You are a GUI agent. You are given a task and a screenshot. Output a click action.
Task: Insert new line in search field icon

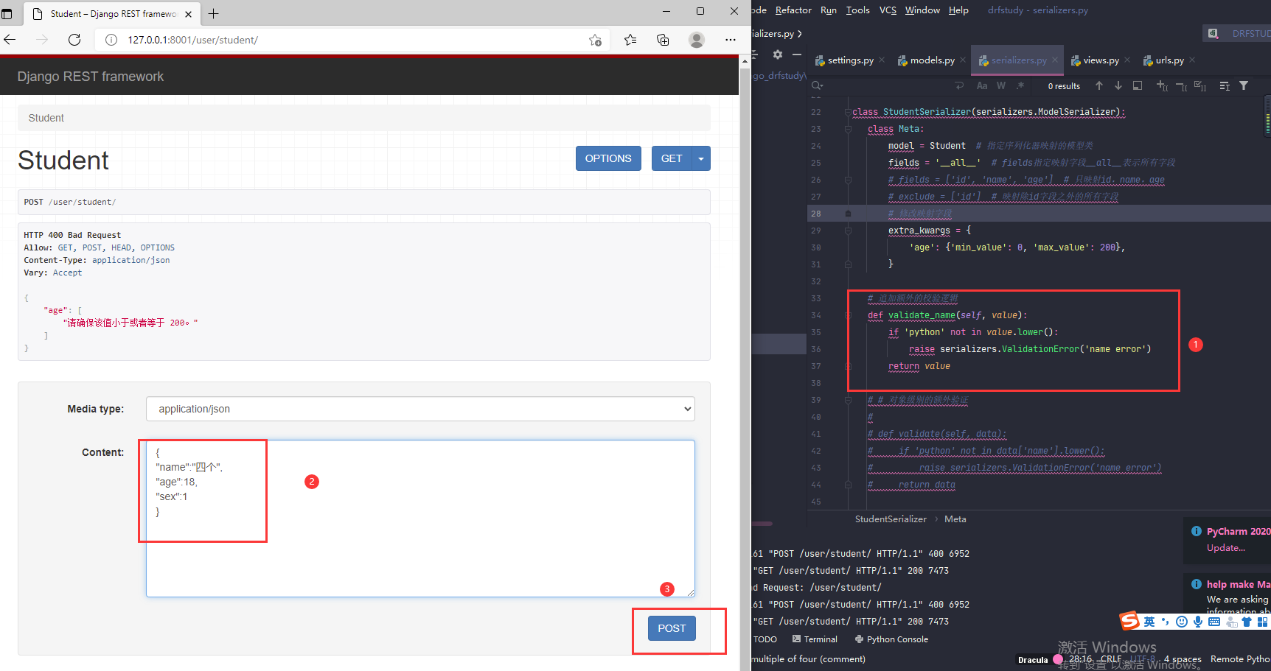959,86
